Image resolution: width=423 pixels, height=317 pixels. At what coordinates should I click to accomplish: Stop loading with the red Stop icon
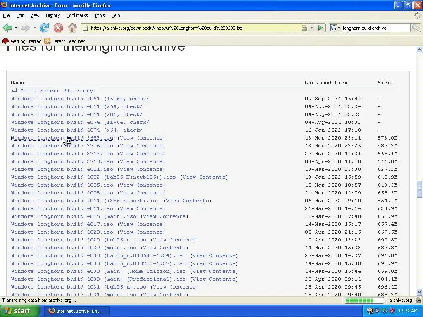click(x=58, y=28)
